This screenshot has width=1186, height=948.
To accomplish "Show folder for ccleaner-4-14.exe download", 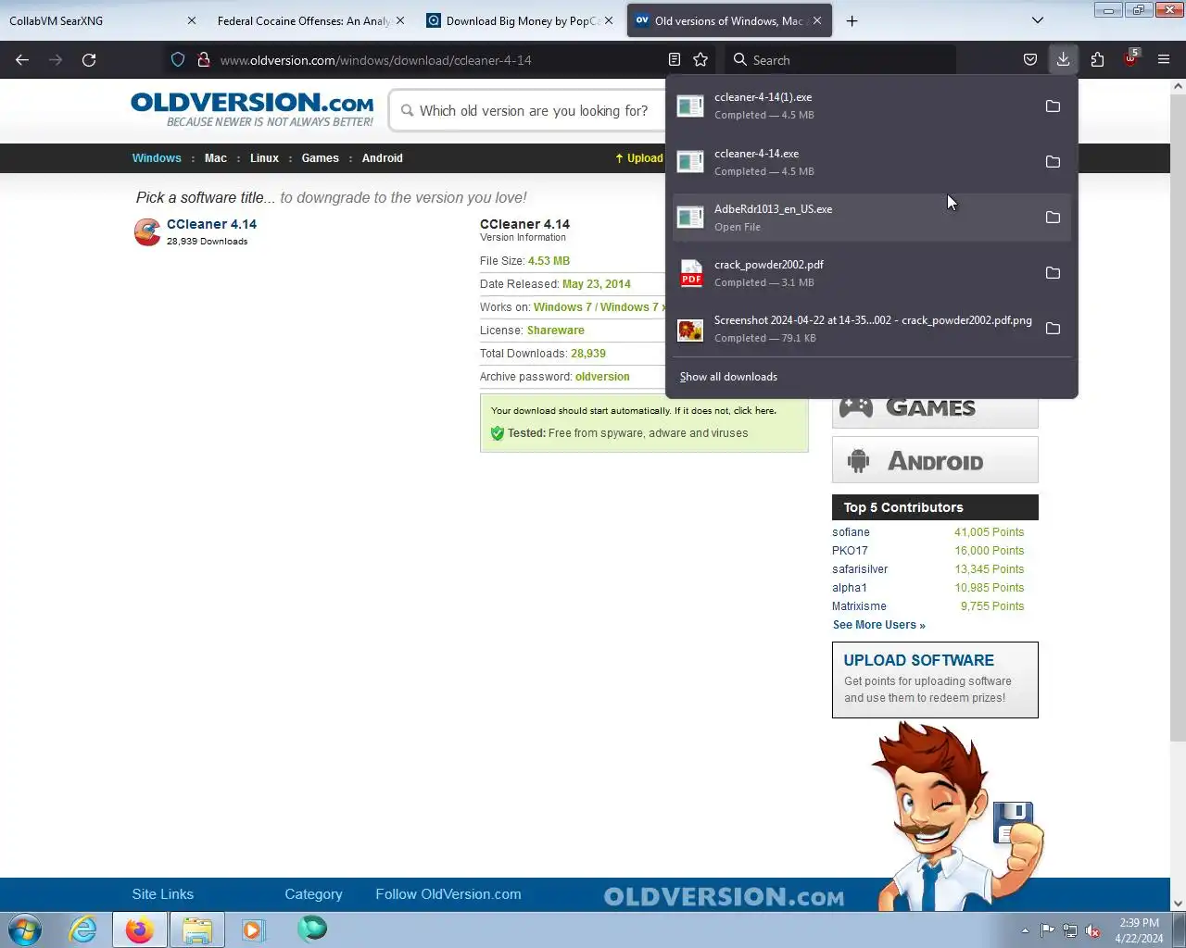I will 1053,161.
